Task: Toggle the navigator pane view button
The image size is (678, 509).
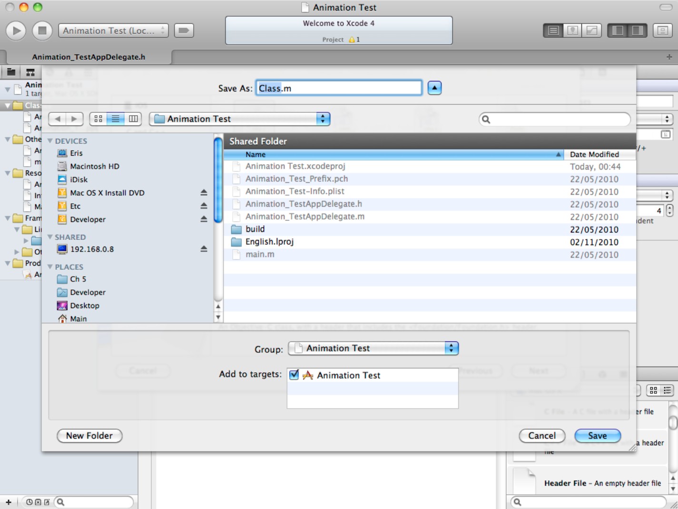Action: pos(618,30)
